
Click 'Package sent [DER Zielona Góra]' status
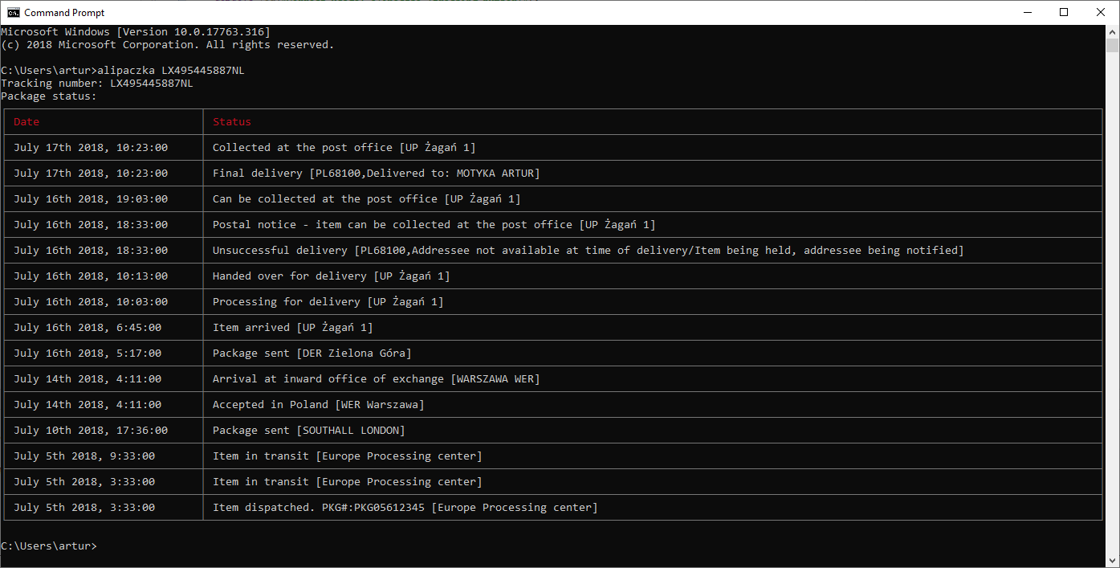click(x=312, y=353)
